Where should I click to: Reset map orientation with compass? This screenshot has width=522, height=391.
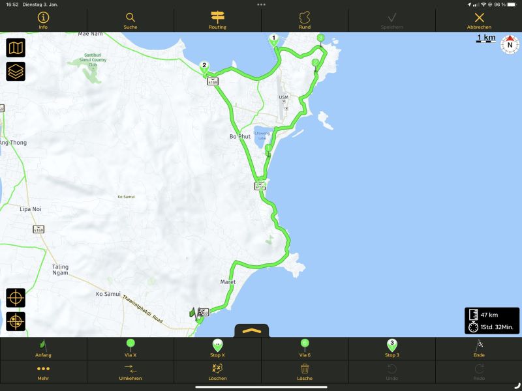coord(510,45)
